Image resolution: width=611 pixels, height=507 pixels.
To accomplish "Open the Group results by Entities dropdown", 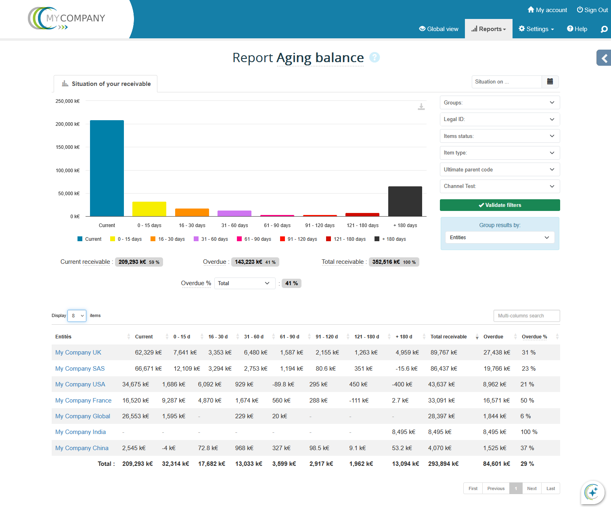I will [x=500, y=238].
